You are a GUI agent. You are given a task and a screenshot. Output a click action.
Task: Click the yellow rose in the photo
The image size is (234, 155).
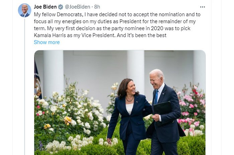[68, 120]
